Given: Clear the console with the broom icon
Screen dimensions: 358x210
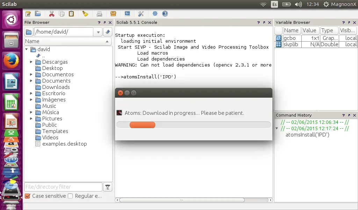Looking at the screenshot, I should 85,14.
